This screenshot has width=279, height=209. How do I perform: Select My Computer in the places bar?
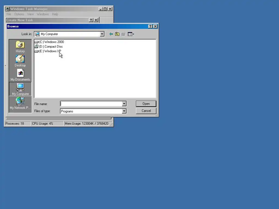(20, 89)
